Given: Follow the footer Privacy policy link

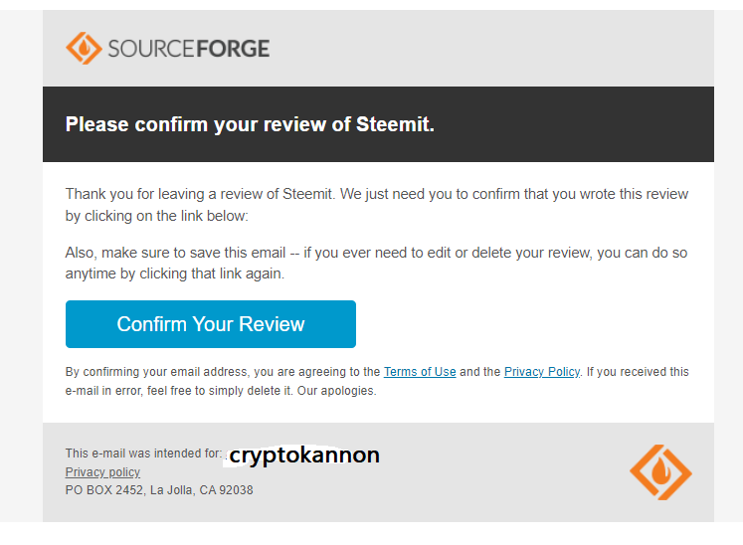Looking at the screenshot, I should click(x=102, y=472).
